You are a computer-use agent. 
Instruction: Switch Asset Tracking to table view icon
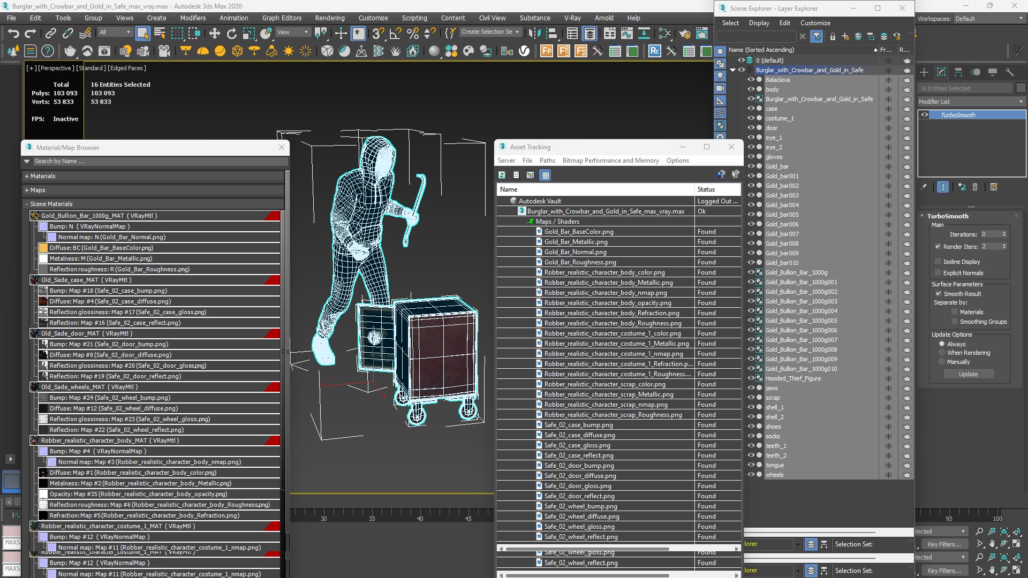click(545, 175)
